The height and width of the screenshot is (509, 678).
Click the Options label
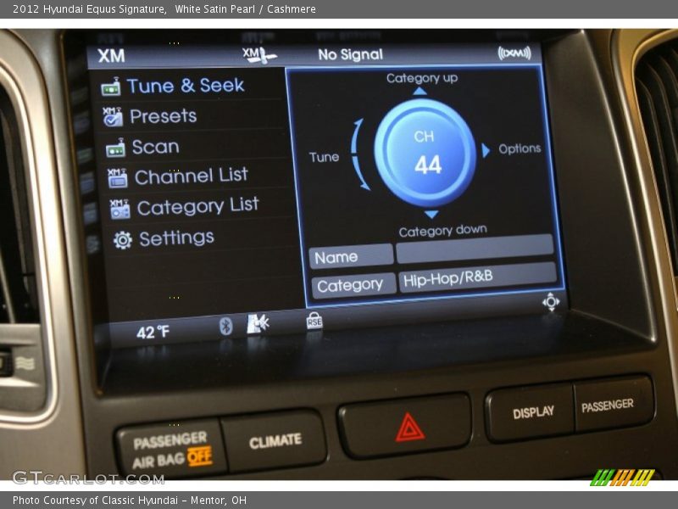click(520, 148)
